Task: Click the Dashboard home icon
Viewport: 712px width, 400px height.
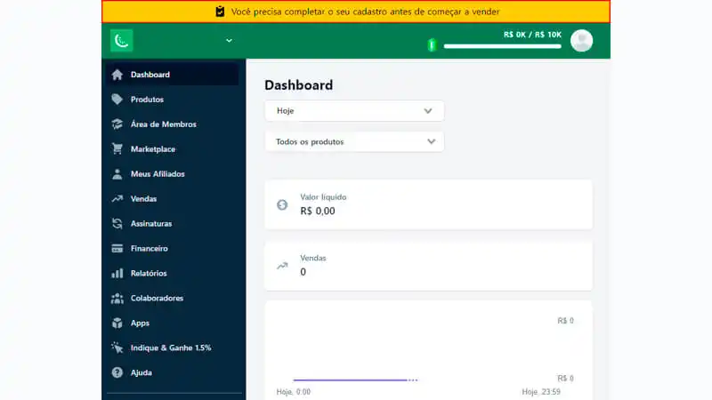Action: tap(117, 75)
